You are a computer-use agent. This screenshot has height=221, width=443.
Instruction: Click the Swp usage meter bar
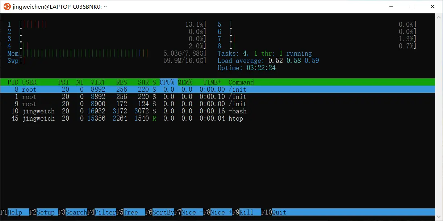click(107, 61)
